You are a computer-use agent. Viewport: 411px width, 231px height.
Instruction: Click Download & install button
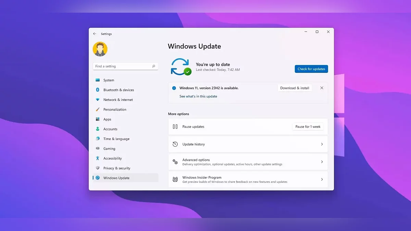[295, 88]
